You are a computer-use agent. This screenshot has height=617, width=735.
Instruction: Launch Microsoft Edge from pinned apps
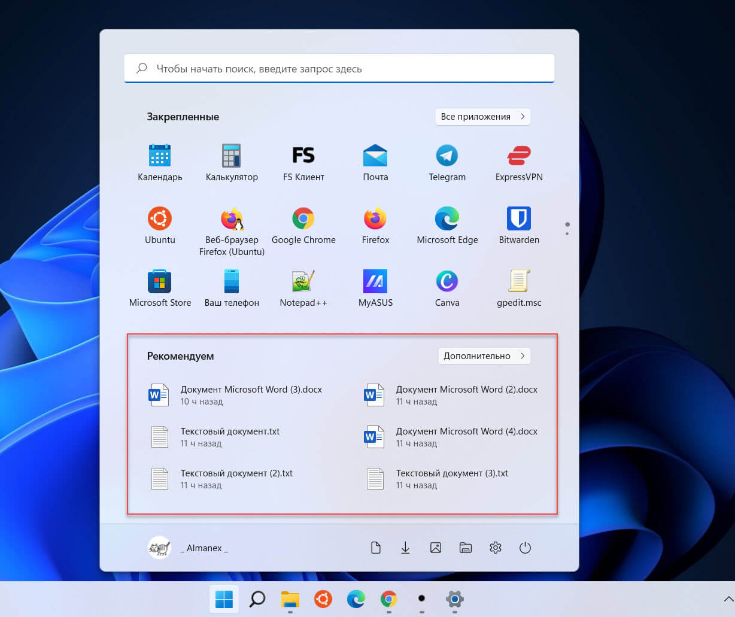point(447,226)
